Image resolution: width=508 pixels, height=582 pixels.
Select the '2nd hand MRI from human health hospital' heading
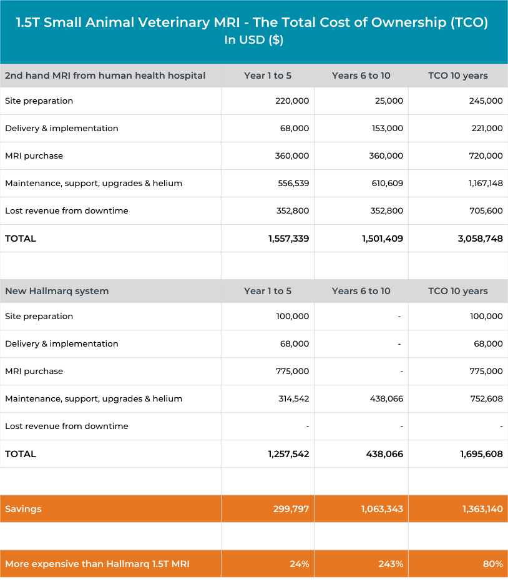click(105, 76)
